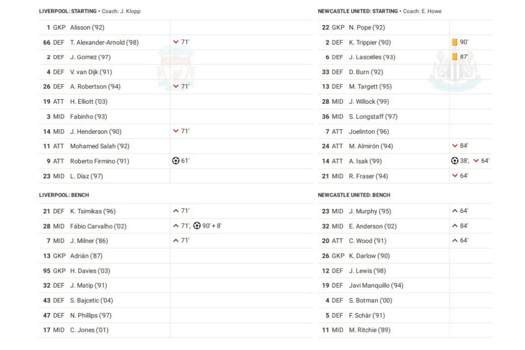Click R. Fraser's substituted-off arrow
This screenshot has height=350, width=525.
(455, 176)
